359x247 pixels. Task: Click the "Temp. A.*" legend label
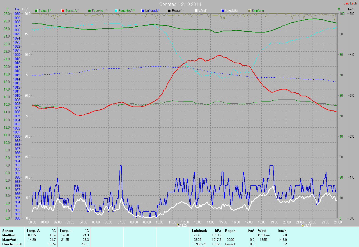72,11
